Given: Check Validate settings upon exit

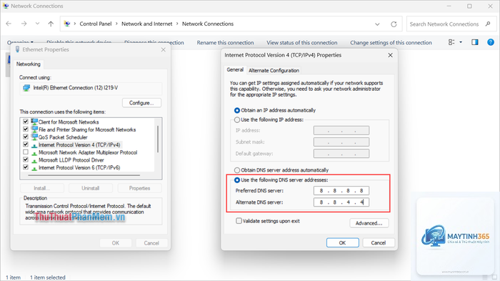Looking at the screenshot, I should tap(239, 221).
